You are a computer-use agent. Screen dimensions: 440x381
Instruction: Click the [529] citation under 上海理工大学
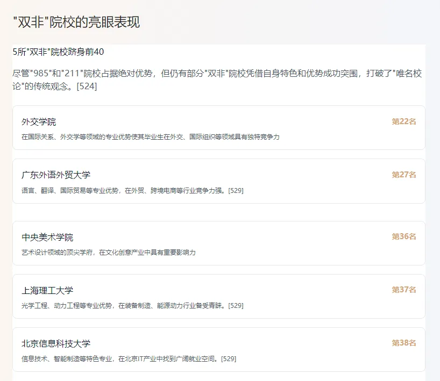coord(236,306)
